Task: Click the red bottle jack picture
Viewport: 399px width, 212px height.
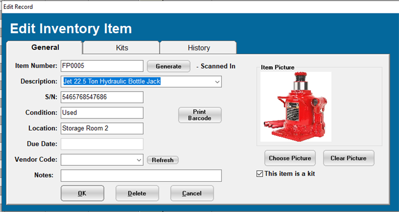Action: pyautogui.click(x=296, y=106)
